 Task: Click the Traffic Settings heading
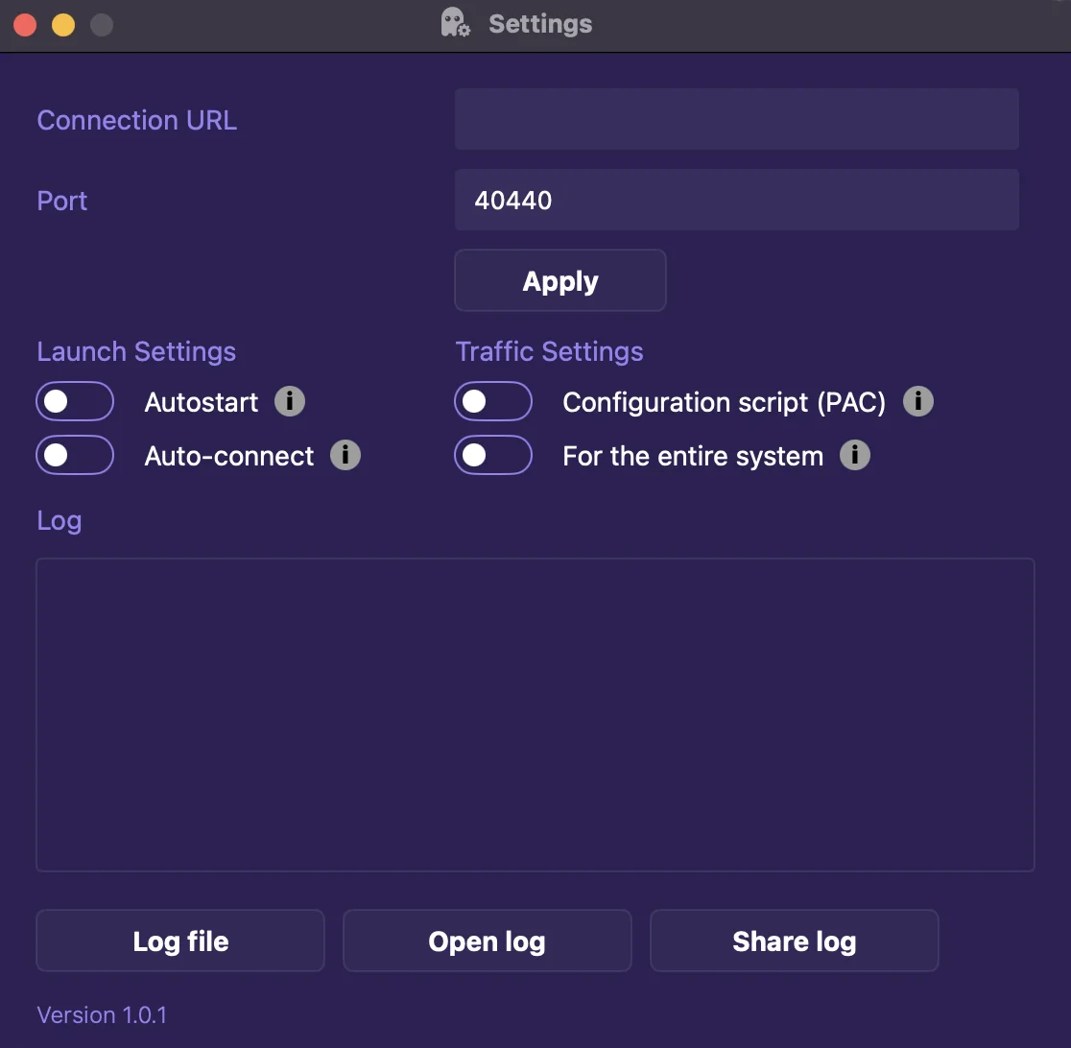point(549,351)
